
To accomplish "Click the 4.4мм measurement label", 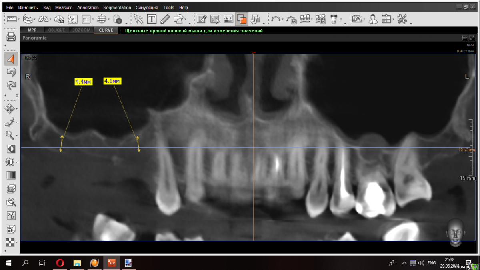I will pos(84,82).
